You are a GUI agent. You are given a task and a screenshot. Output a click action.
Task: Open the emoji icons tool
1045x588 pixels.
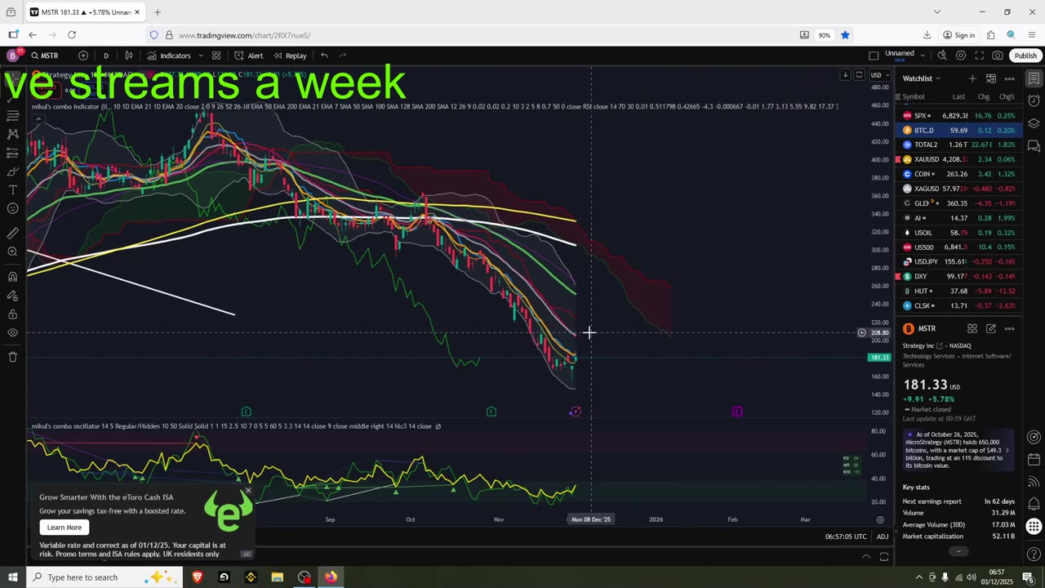point(12,209)
